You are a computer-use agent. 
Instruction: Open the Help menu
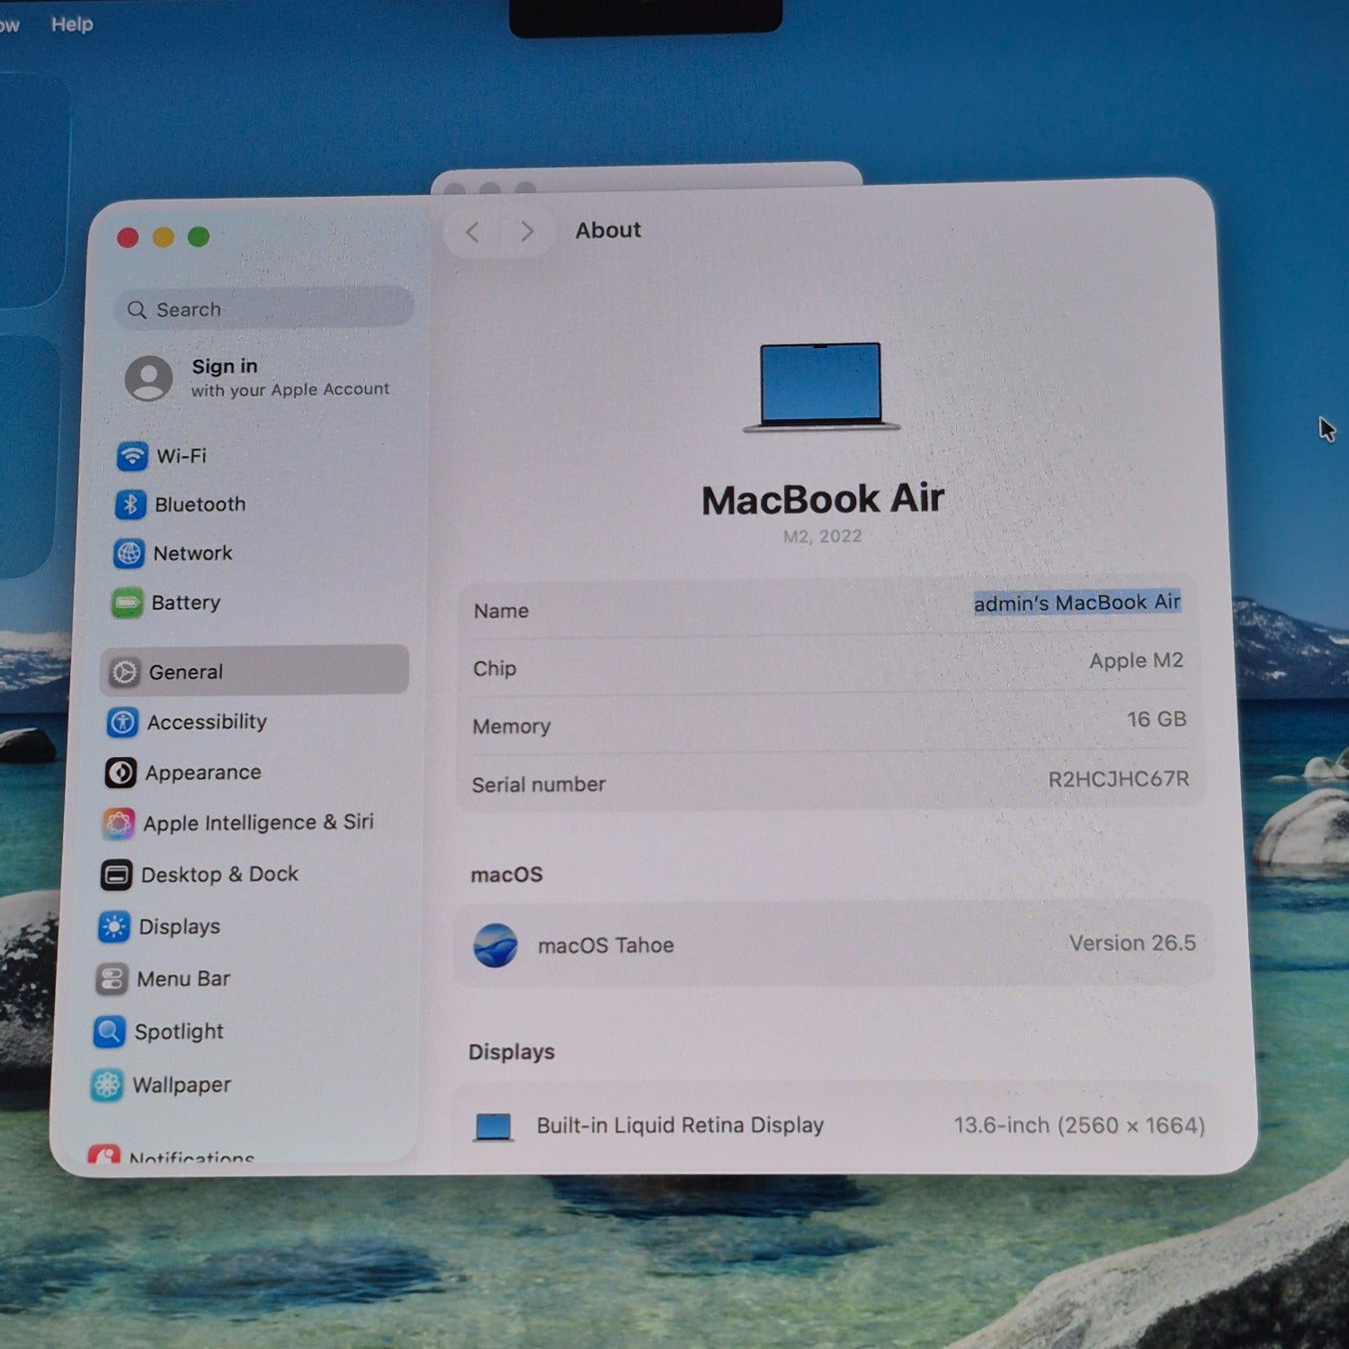72,24
